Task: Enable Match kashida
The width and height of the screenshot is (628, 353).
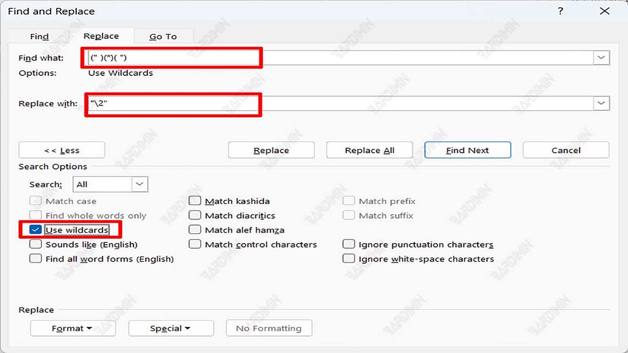Action: [194, 200]
